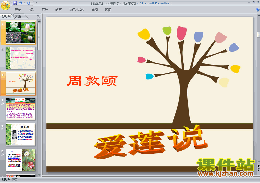260x183 pixels.
Task: Click the main editor scrollbar handle
Action: [258, 34]
